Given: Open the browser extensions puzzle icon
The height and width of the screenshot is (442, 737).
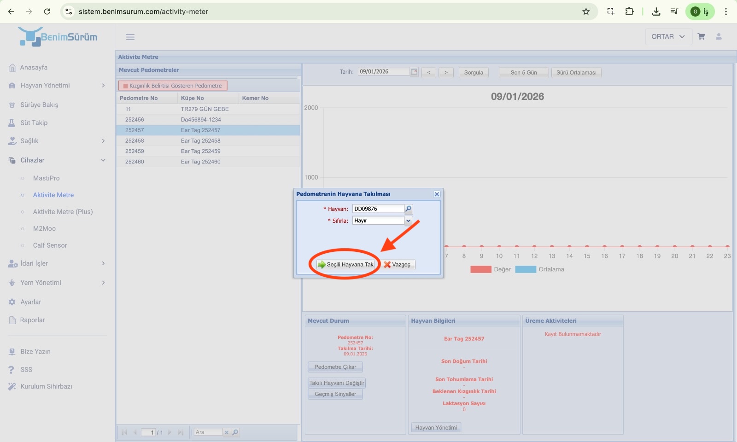Looking at the screenshot, I should click(x=629, y=12).
